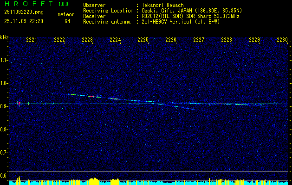This screenshot has width=292, height=185.
Task: Click the kHz axis unit label
Action: (4, 37)
